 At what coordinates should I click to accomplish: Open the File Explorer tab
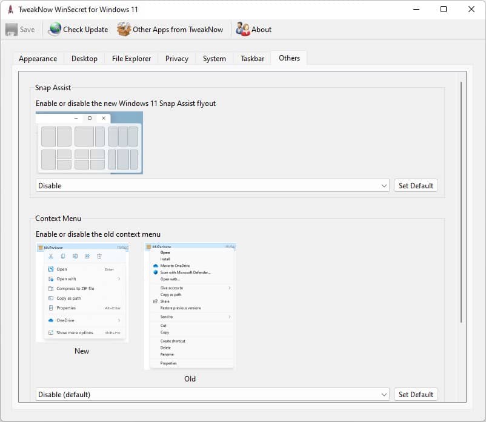pos(131,59)
